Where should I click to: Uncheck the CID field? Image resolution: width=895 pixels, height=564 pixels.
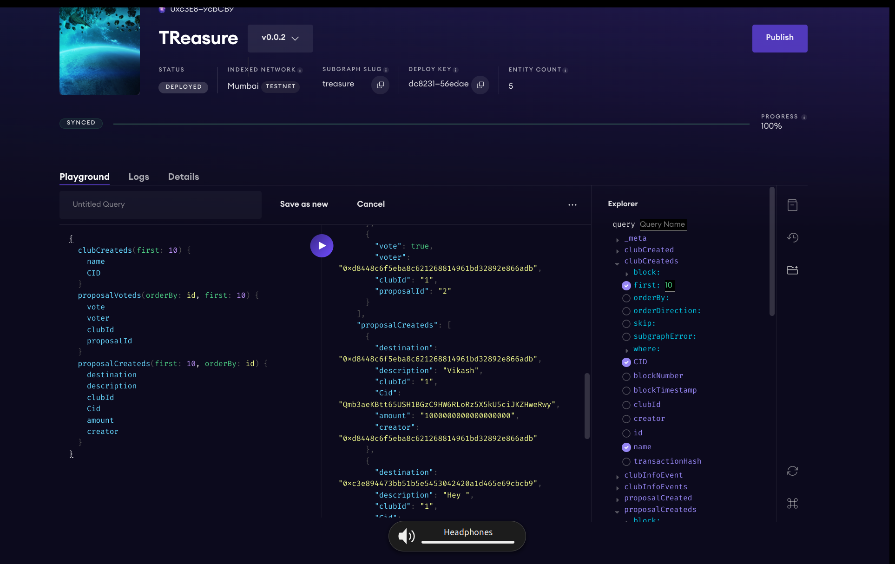pos(626,362)
